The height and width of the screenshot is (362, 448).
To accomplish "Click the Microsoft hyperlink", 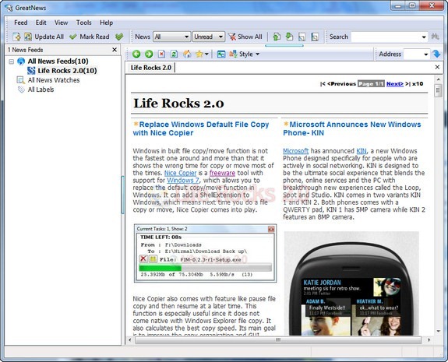I will [x=296, y=151].
